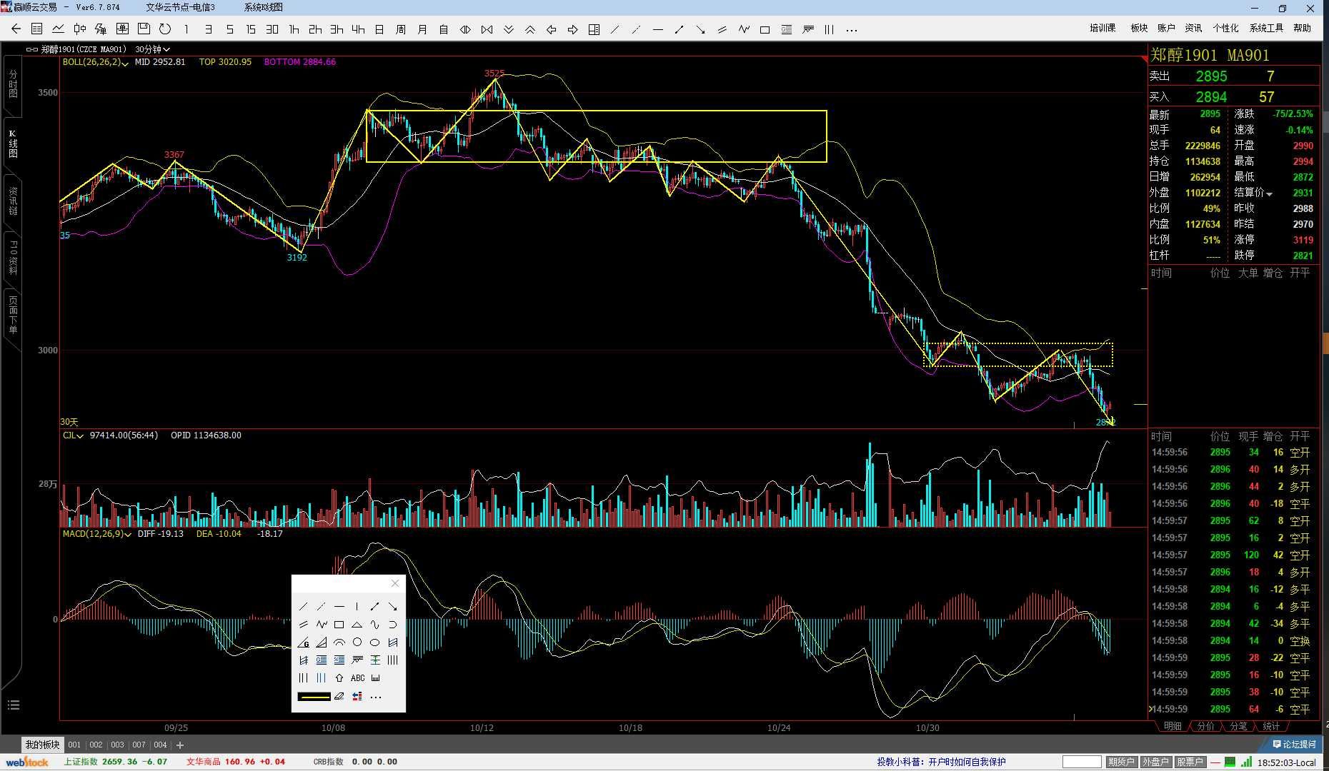Click the back arrow in the toolbar

16,29
